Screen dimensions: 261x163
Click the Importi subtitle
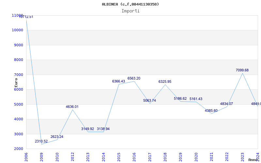130,11
